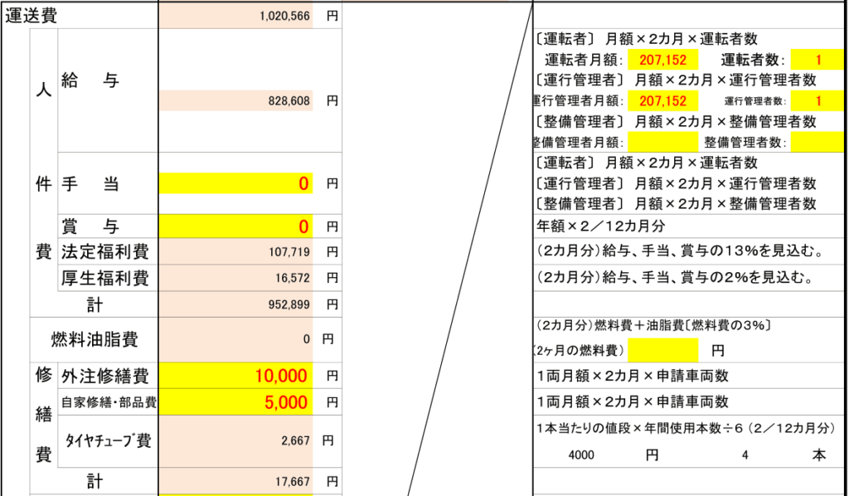Screen dimensions: 849x496
Task: Select the 4000 円 tire price value
Action: click(x=581, y=455)
